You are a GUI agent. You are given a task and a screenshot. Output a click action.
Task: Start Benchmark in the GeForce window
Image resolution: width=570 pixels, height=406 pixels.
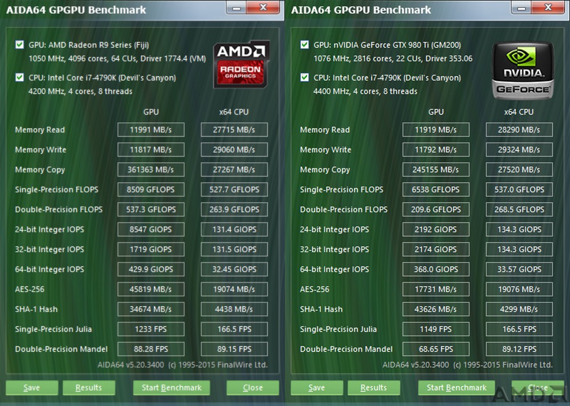pyautogui.click(x=457, y=387)
